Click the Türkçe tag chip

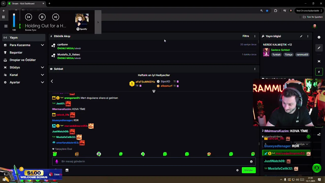tap(288, 55)
